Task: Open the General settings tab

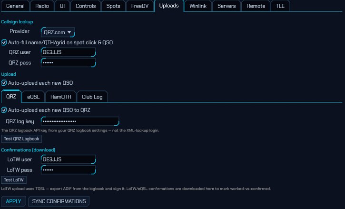Action: pos(15,6)
